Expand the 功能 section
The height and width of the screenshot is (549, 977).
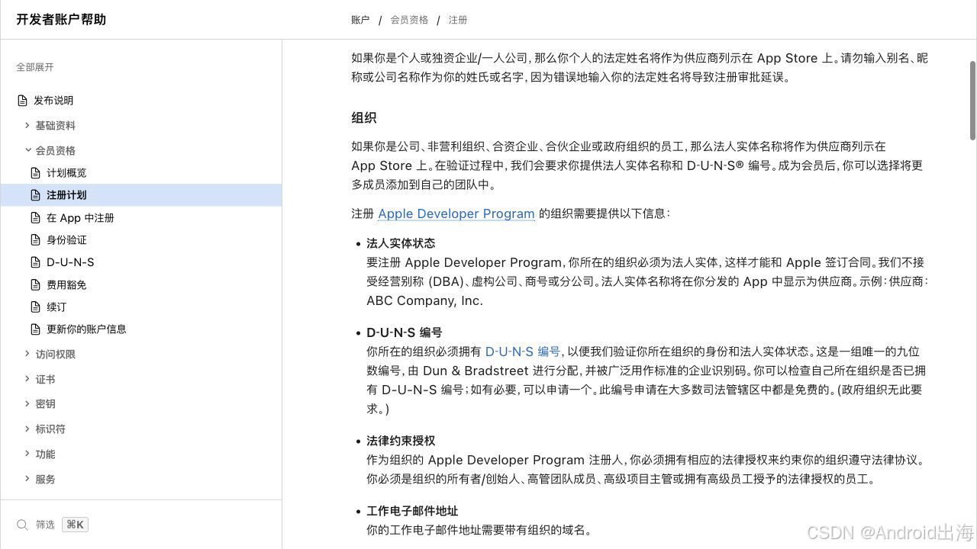[27, 454]
